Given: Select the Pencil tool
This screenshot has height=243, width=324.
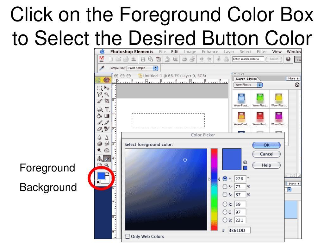Looking at the screenshot, I should coord(107,122).
